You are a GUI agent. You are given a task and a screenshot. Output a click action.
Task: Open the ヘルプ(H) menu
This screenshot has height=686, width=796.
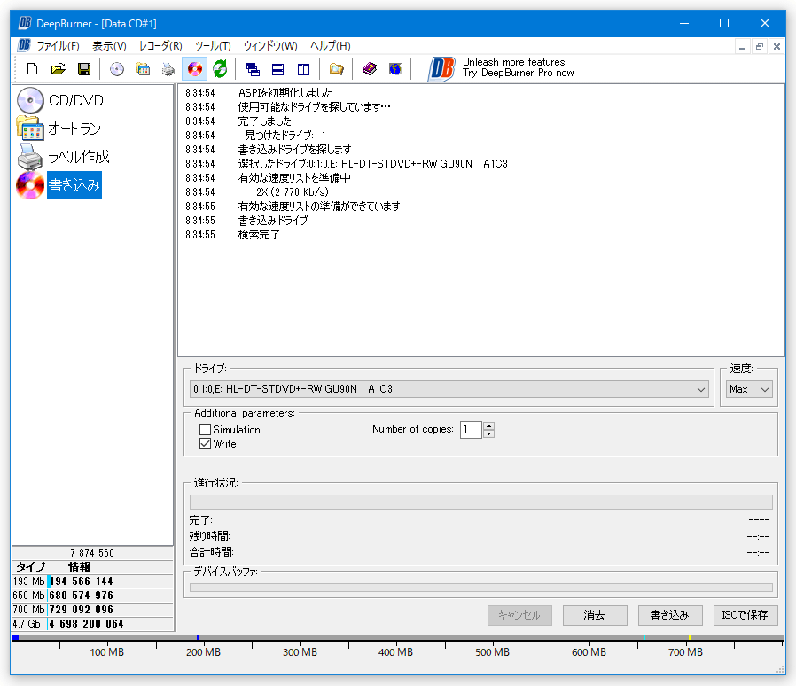[330, 46]
